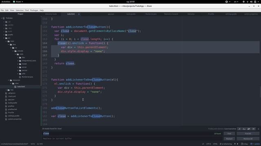The image size is (261, 146).
Task: Close the find and replace panel
Action: click(x=258, y=129)
